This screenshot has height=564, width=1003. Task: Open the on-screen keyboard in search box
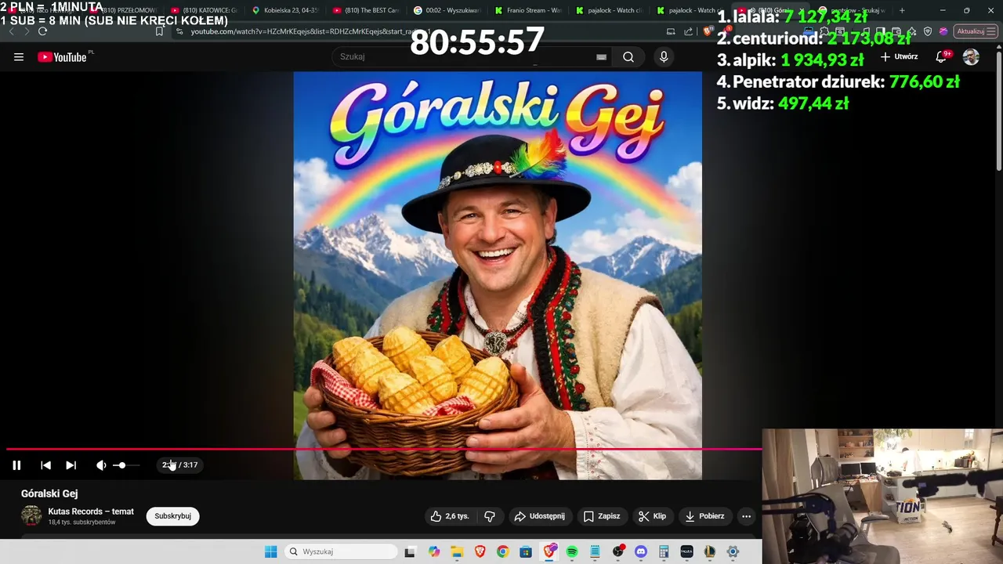[601, 57]
